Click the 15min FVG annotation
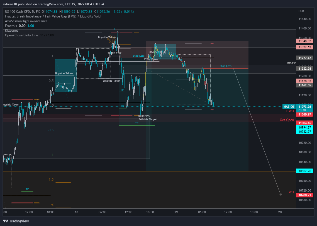Screen dimensions: 317x226 114,52
